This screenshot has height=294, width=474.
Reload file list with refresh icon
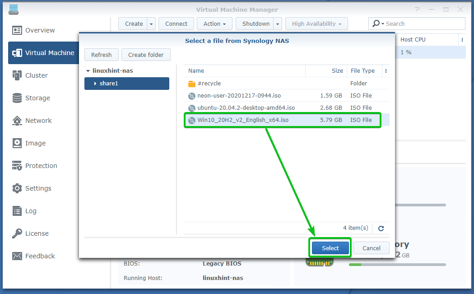point(381,229)
